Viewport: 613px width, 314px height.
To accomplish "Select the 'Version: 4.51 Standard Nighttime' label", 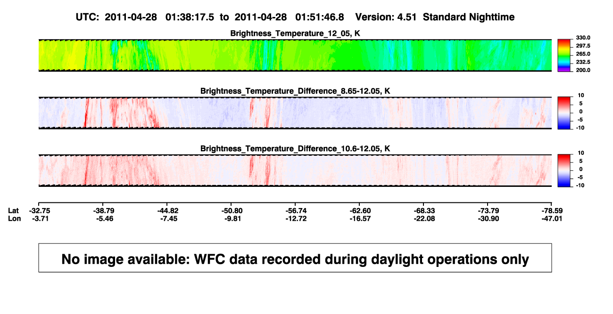I will click(435, 17).
